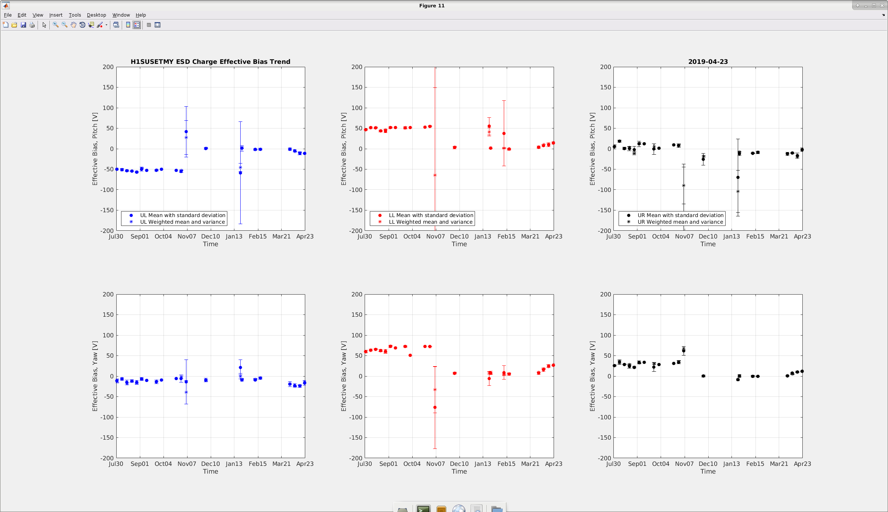The image size is (888, 512).
Task: Open the Edit menu
Action: coord(22,15)
